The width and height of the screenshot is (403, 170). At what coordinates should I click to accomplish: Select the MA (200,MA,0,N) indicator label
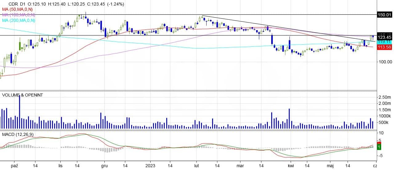18,20
